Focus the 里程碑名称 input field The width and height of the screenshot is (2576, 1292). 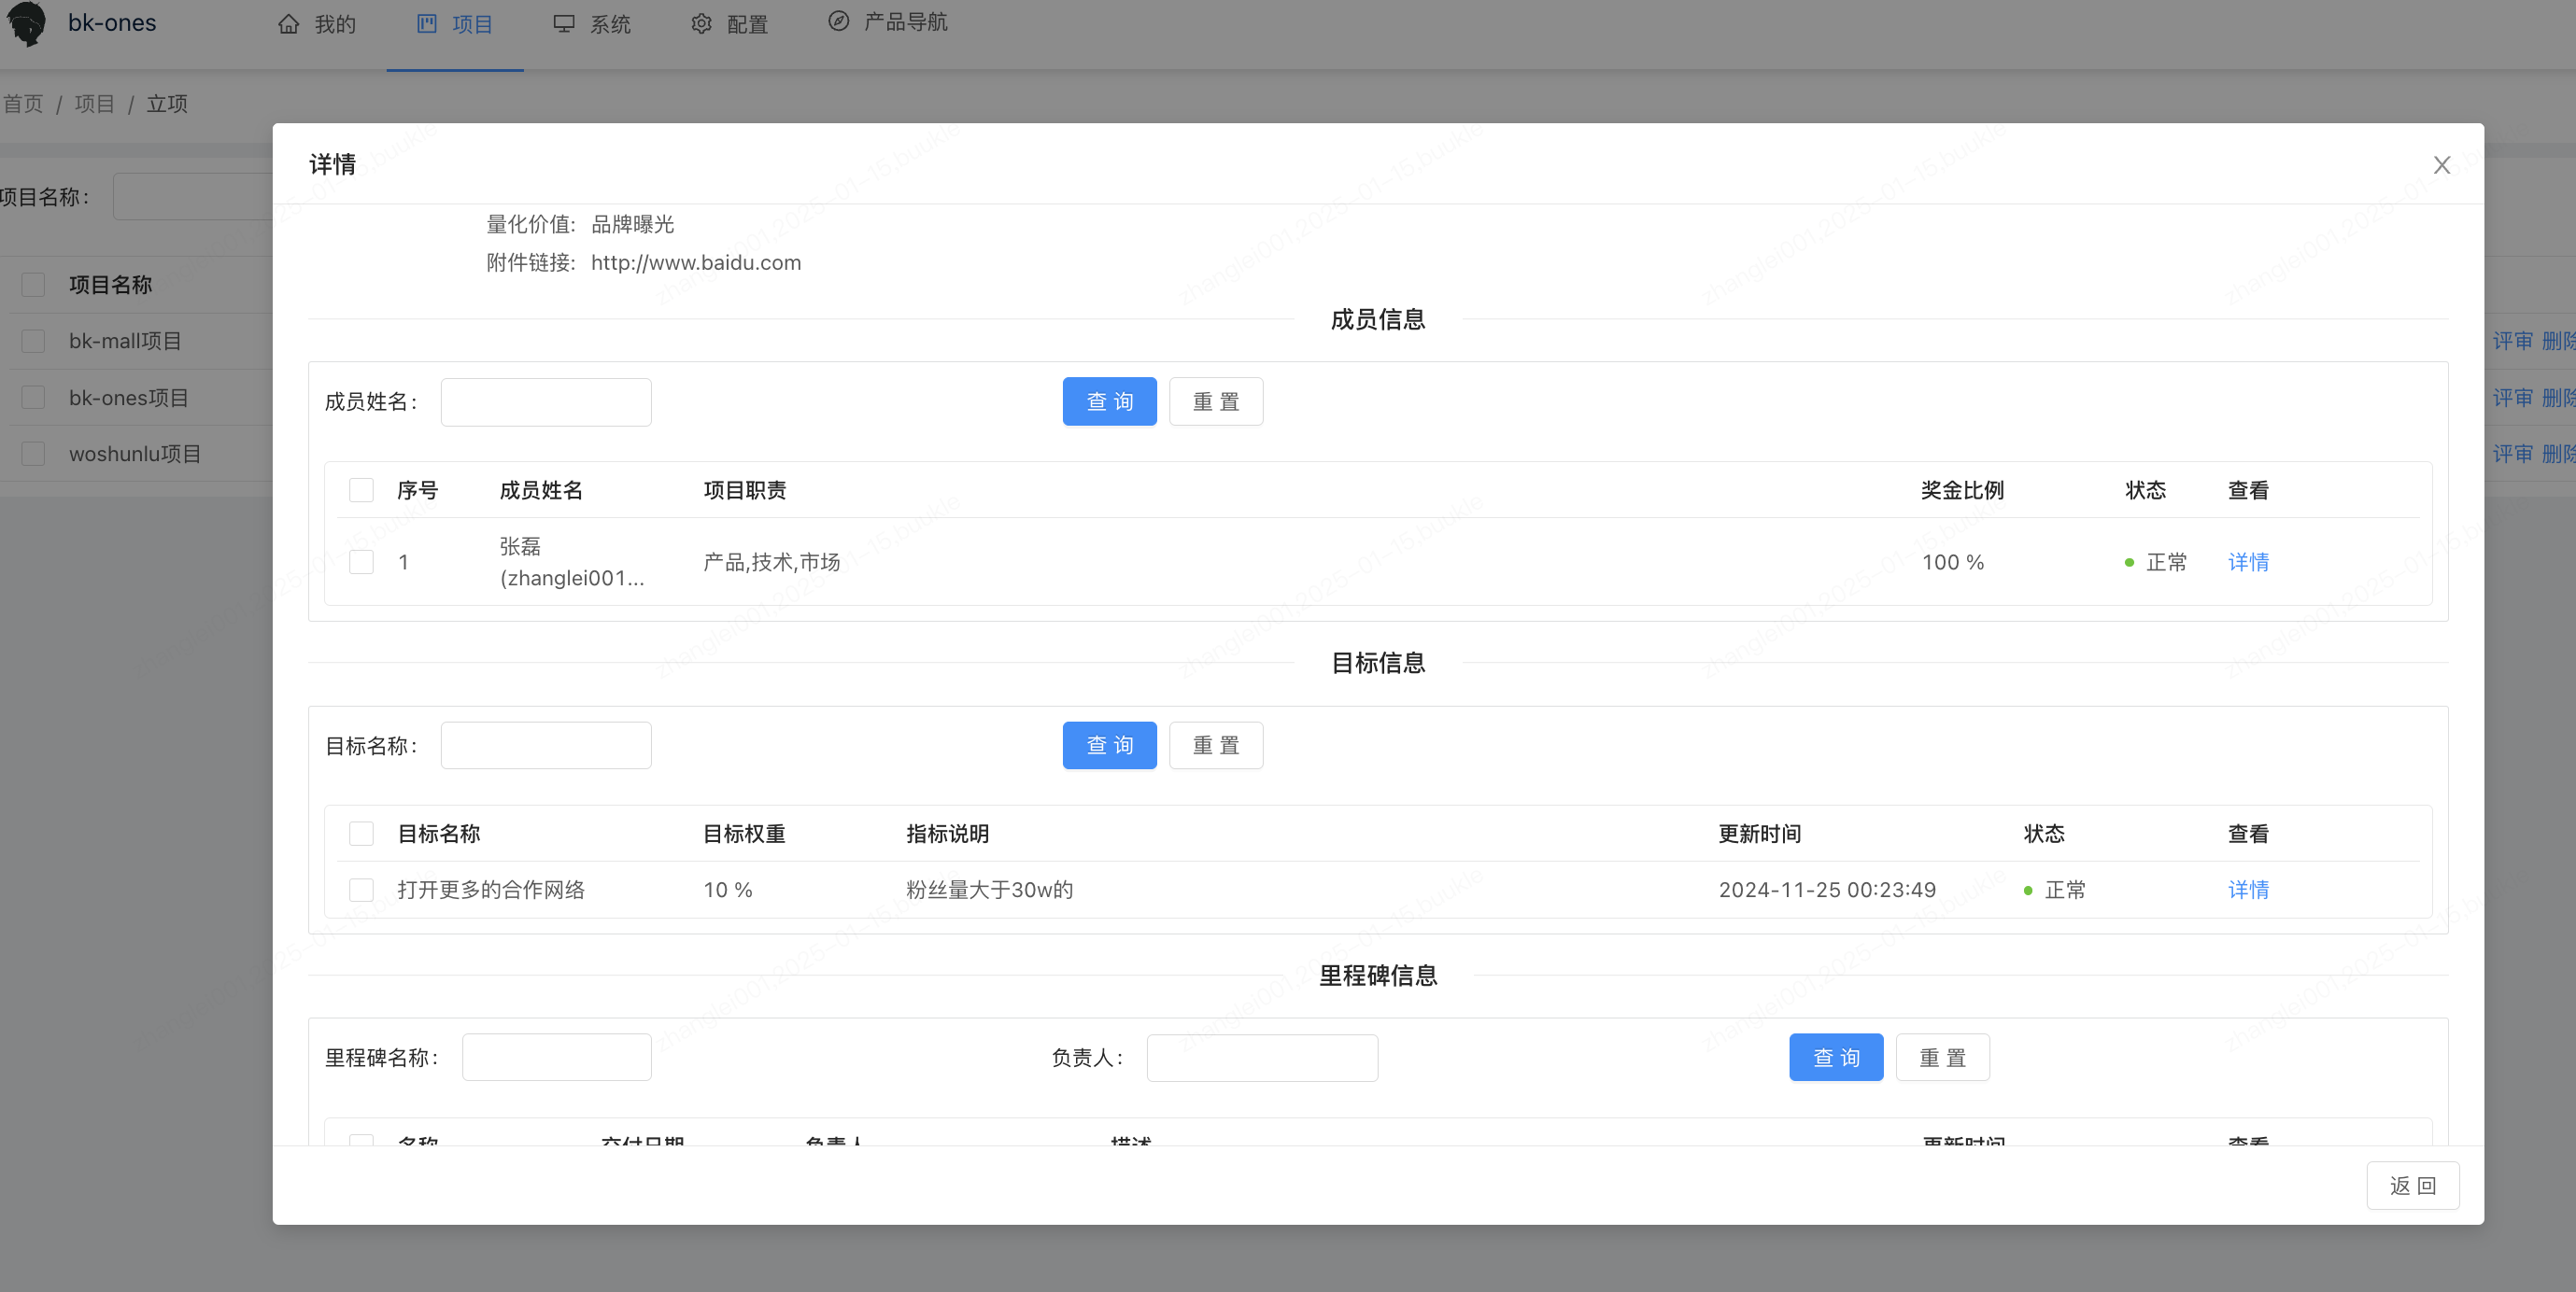coord(557,1057)
